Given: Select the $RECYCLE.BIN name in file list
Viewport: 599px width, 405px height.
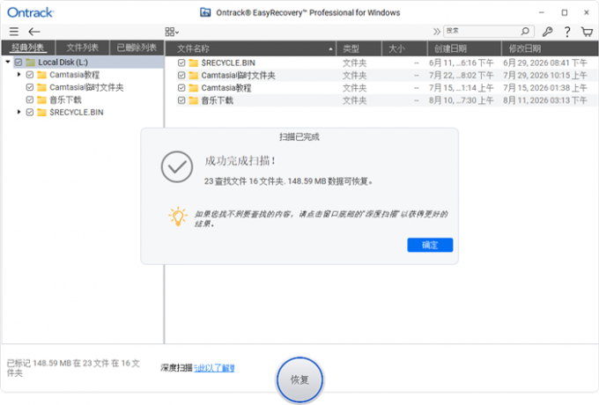Looking at the screenshot, I should [228, 63].
